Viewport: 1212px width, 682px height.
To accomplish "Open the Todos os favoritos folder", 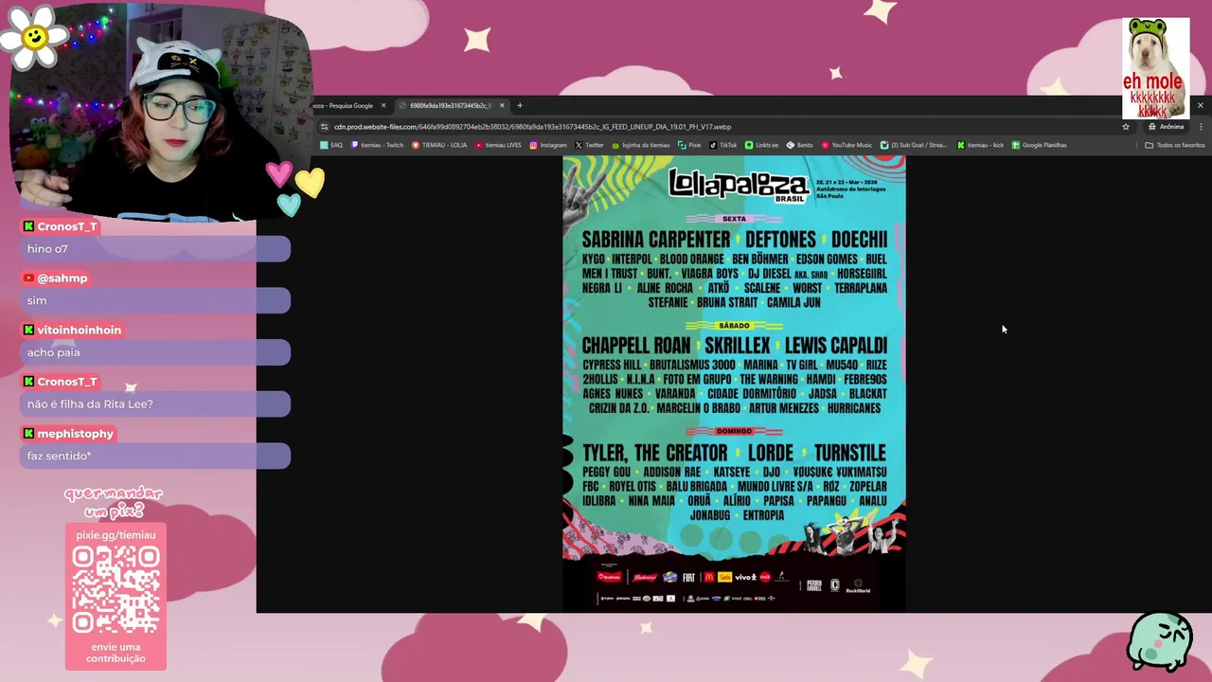I will point(1175,145).
